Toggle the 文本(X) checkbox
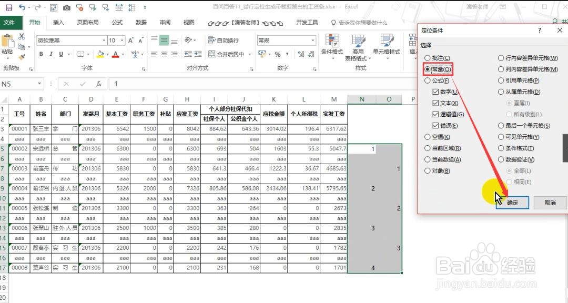The image size is (568, 303). (445, 103)
